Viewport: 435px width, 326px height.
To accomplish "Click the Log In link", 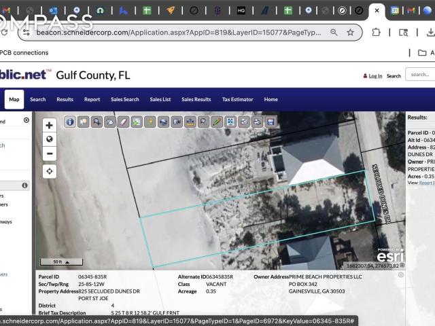I will point(375,76).
